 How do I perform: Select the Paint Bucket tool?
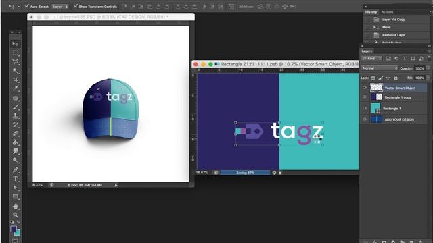pyautogui.click(x=15, y=142)
